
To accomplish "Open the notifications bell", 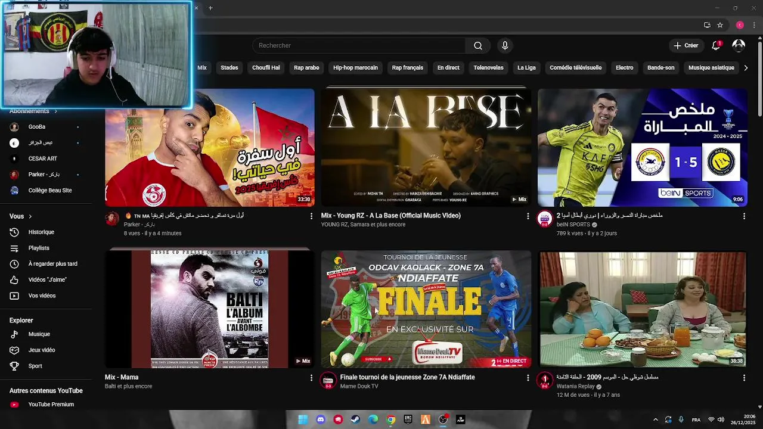I will [717, 46].
